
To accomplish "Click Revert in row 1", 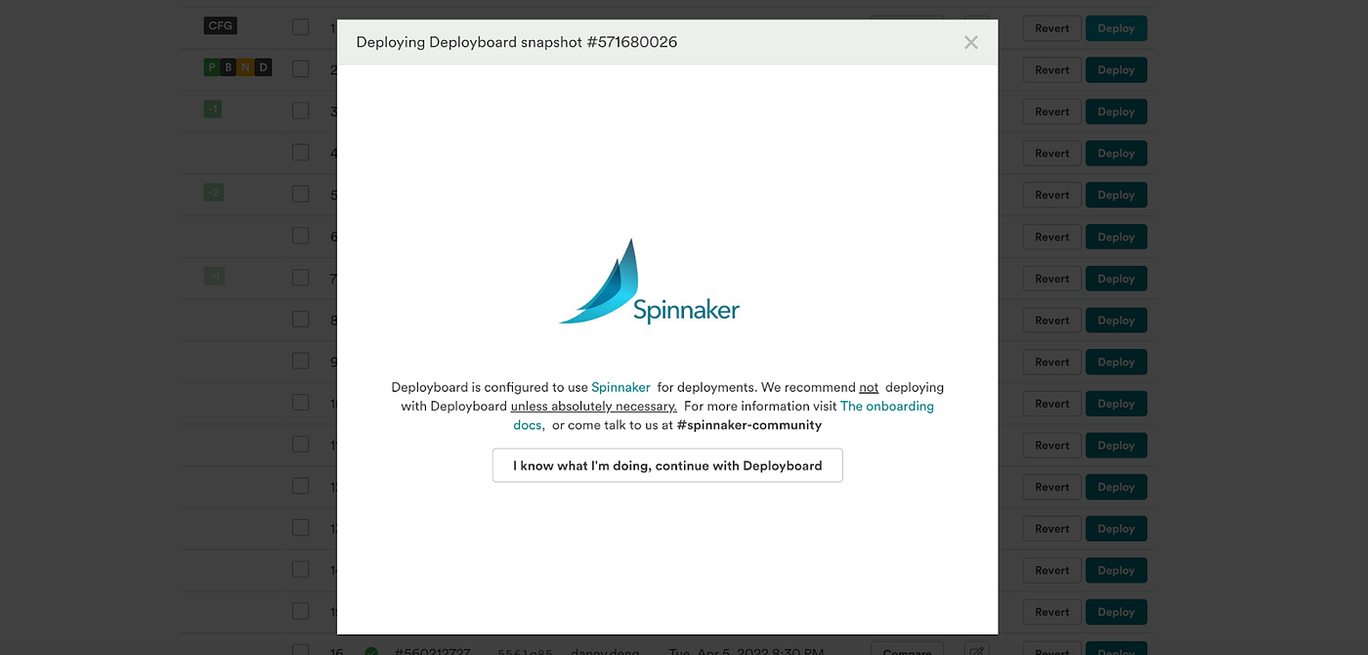I will (1052, 28).
